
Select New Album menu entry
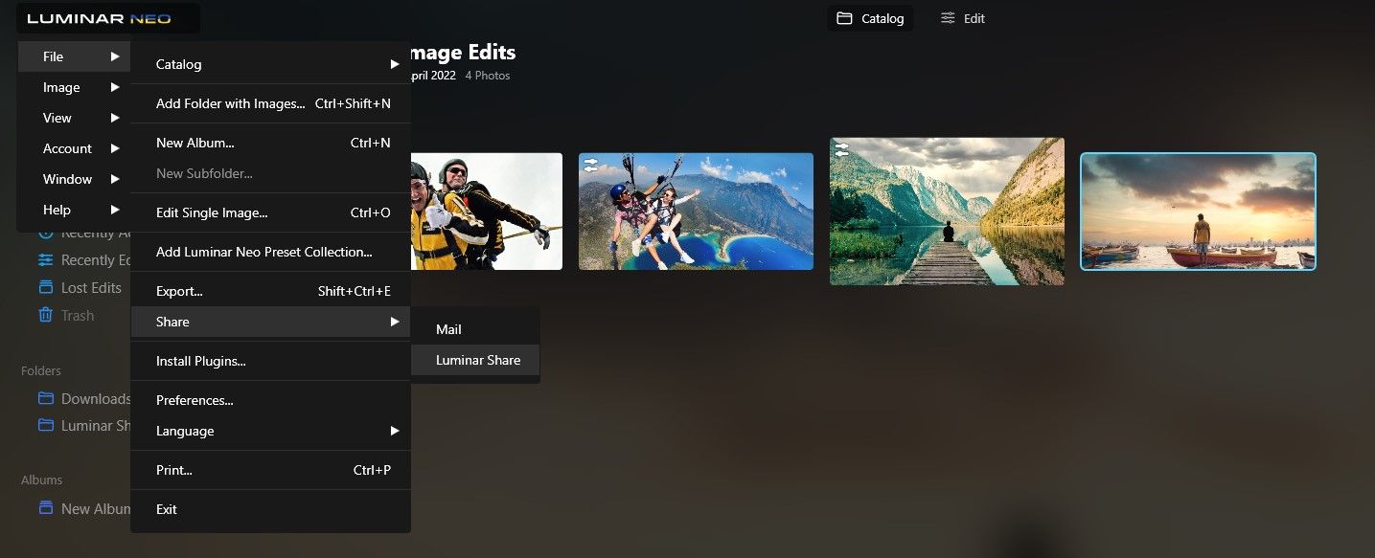(x=270, y=143)
